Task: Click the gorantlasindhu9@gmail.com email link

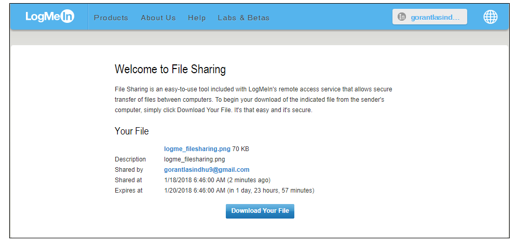Action: point(207,170)
